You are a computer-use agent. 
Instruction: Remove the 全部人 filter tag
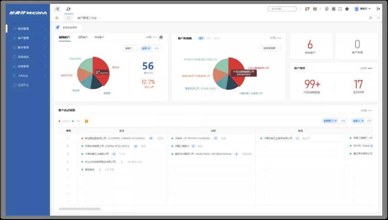[x=362, y=121]
